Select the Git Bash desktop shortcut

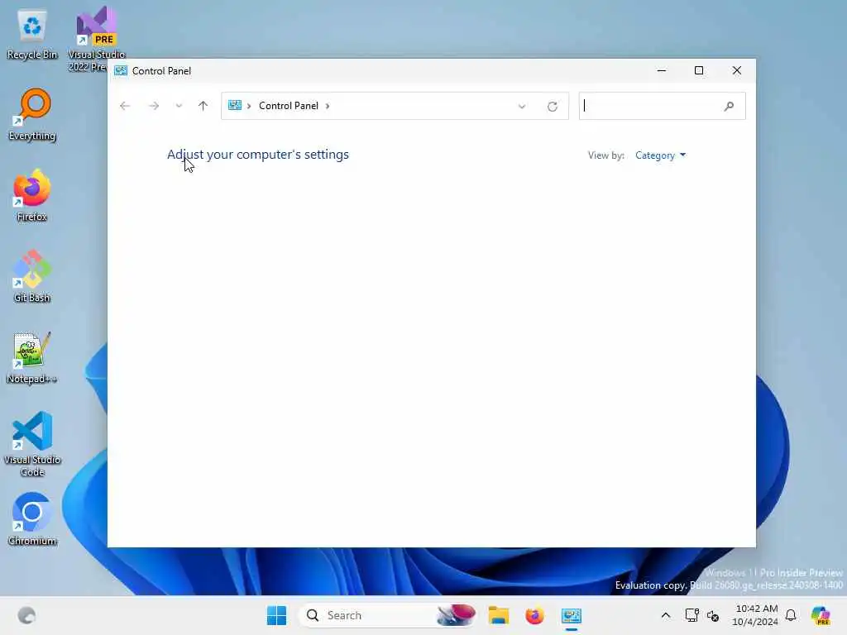pos(32,276)
